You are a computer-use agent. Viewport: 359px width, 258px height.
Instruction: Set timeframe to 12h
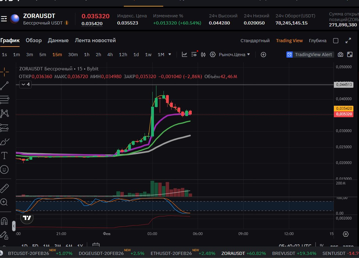(x=123, y=55)
